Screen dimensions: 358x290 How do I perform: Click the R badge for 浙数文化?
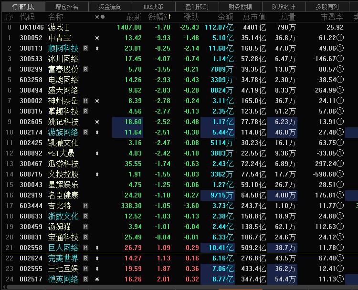tap(85, 216)
